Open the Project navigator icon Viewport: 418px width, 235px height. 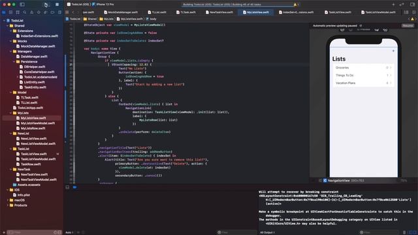(x=4, y=12)
